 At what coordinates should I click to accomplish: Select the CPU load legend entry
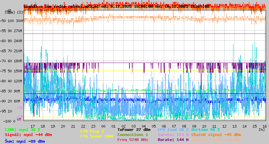[173, 130]
